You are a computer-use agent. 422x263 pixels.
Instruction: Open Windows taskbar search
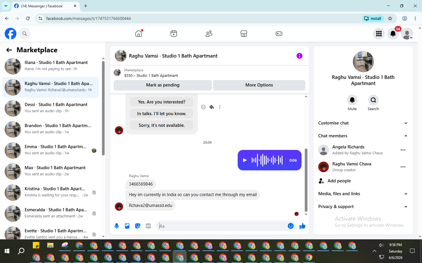click(21, 251)
